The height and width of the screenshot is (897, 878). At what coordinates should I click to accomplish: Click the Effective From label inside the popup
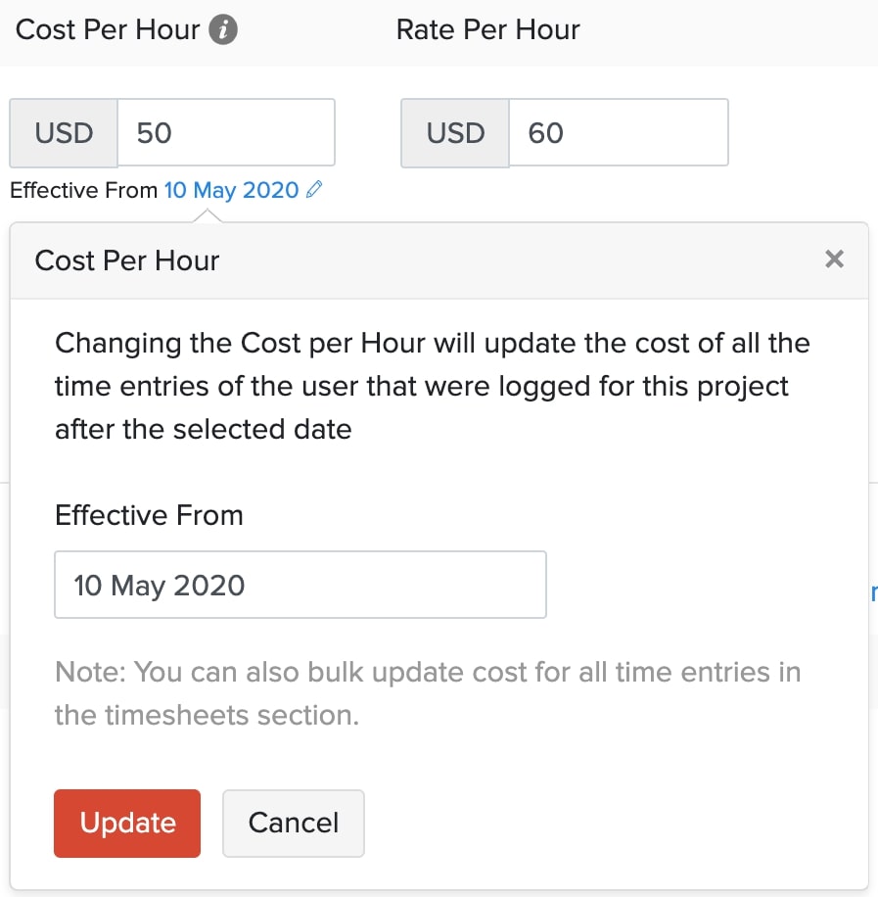pos(149,515)
